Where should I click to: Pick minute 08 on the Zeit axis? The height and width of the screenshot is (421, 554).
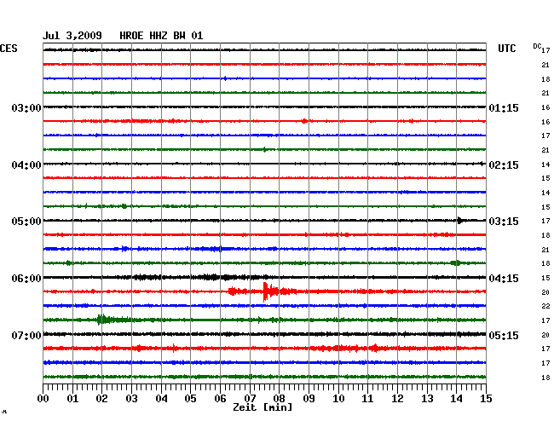point(279,399)
